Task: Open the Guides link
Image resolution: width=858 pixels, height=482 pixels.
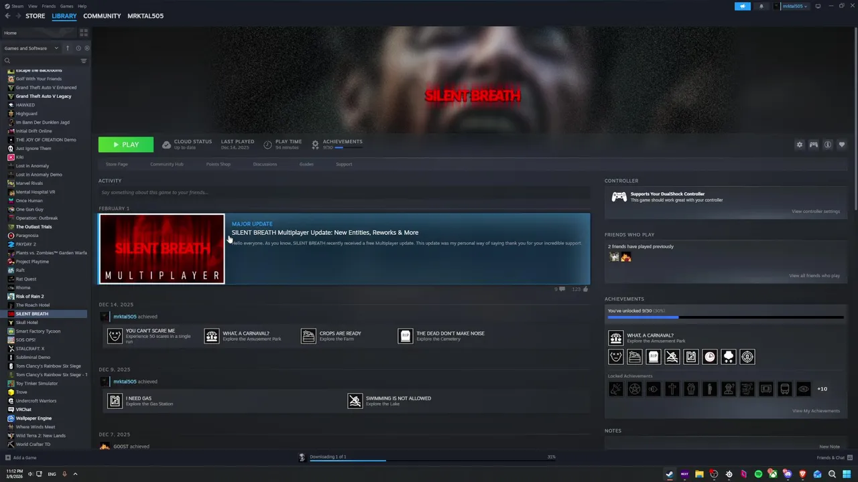Action: [306, 164]
